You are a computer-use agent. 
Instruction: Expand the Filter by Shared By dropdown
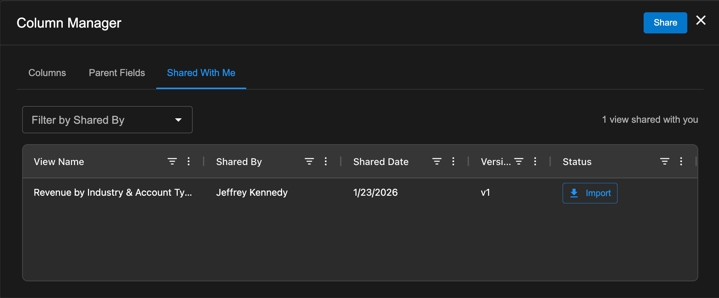[107, 120]
